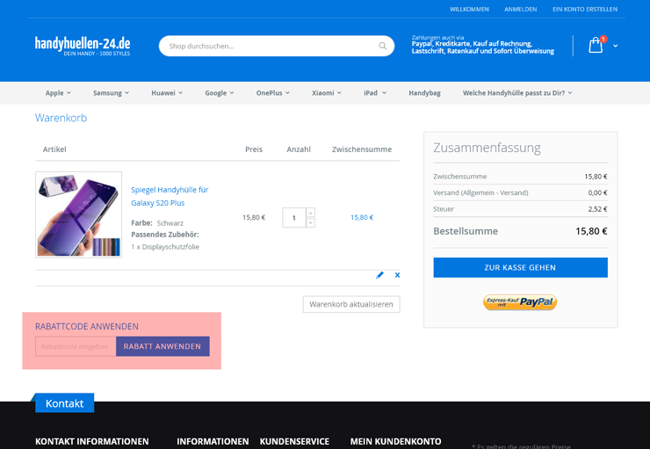Click the '1 x Displayschutzfolie' text
Viewport: 650px width, 449px height.
pyautogui.click(x=165, y=247)
